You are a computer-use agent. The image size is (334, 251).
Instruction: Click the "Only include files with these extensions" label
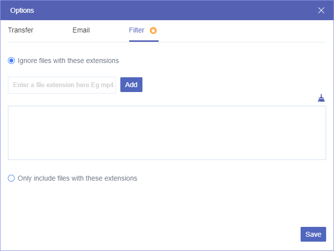coord(77,178)
